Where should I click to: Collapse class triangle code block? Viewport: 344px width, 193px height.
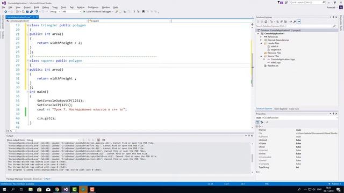click(x=28, y=25)
